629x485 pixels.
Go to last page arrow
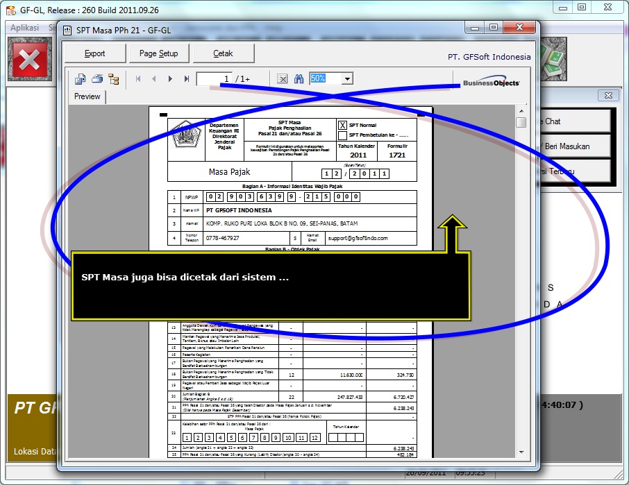(186, 79)
